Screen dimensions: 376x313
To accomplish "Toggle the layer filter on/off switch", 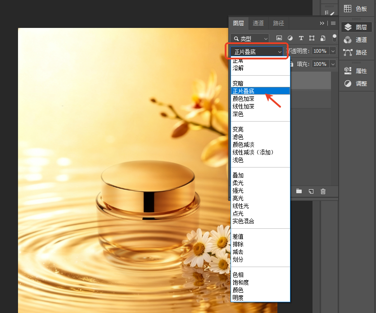I will click(x=334, y=38).
